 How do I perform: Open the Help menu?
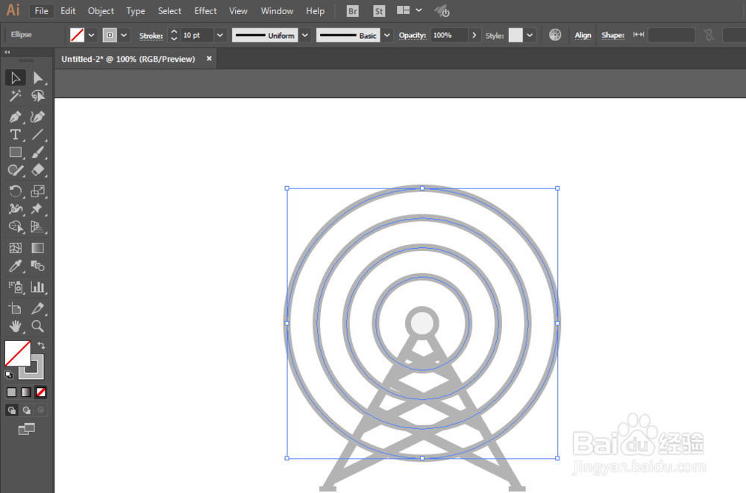(x=315, y=11)
